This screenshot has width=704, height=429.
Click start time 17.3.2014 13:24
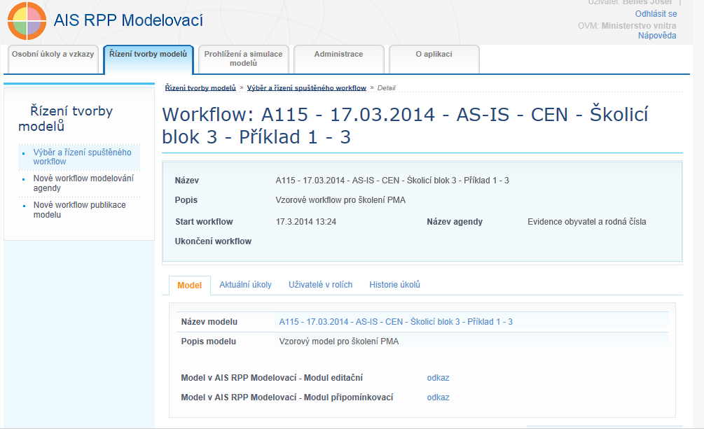click(305, 222)
